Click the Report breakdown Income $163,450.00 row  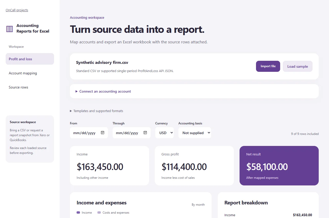pos(268,215)
